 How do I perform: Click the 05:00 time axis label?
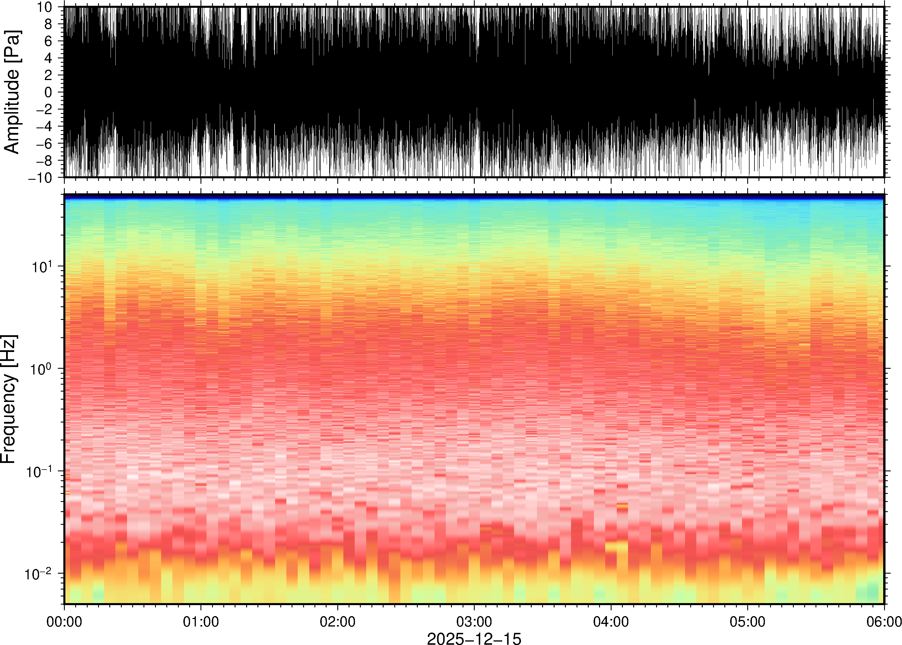[747, 622]
